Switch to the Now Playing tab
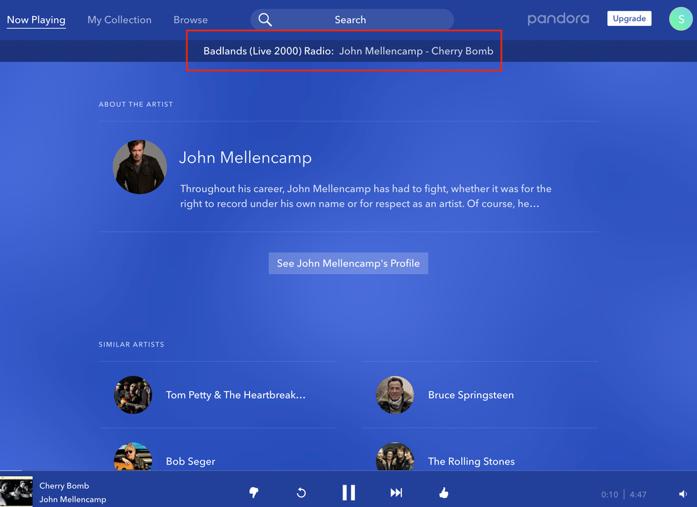This screenshot has height=507, width=697. (x=36, y=20)
